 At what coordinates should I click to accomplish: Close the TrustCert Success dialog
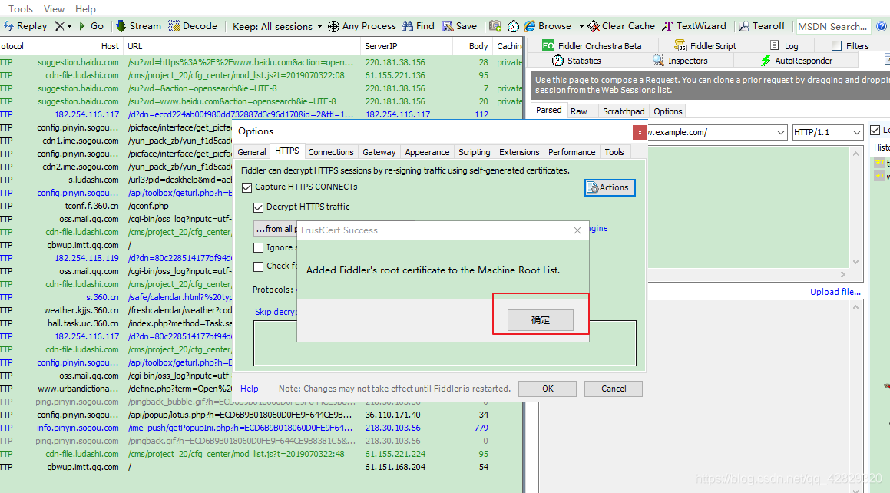(577, 230)
